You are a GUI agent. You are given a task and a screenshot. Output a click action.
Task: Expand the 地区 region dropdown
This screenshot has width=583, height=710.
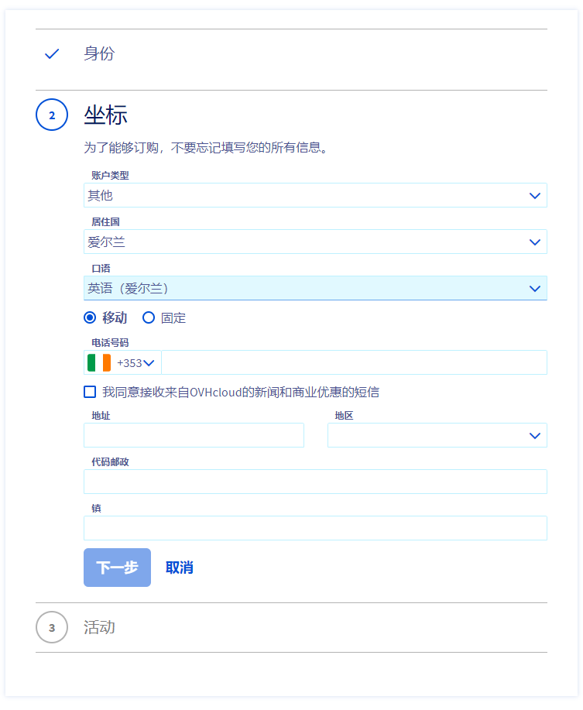[437, 436]
